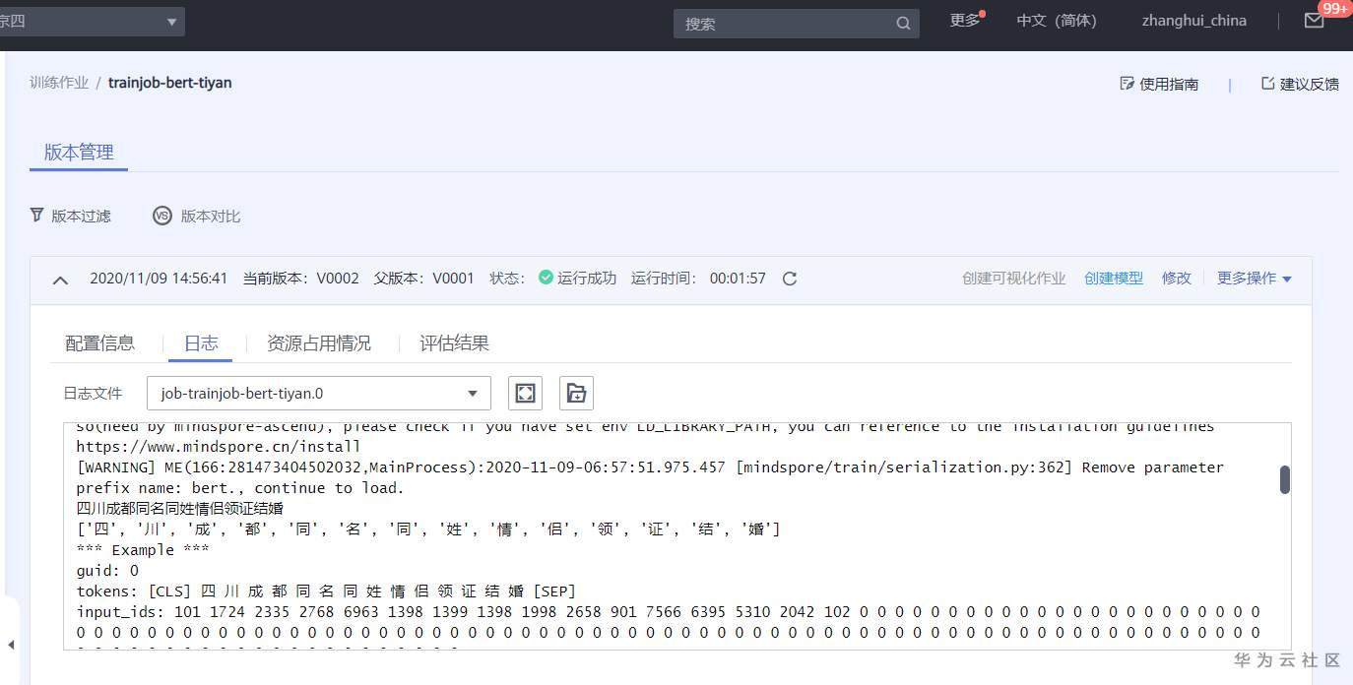Click the 版本对比 label
Viewport: 1353px width, 685px height.
pos(211,217)
